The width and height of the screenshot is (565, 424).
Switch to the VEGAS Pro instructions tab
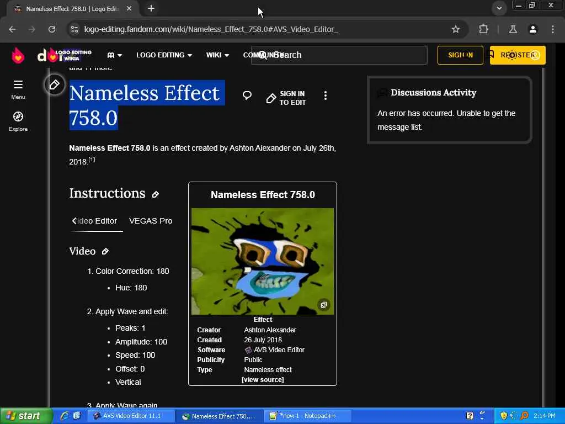[x=151, y=221]
